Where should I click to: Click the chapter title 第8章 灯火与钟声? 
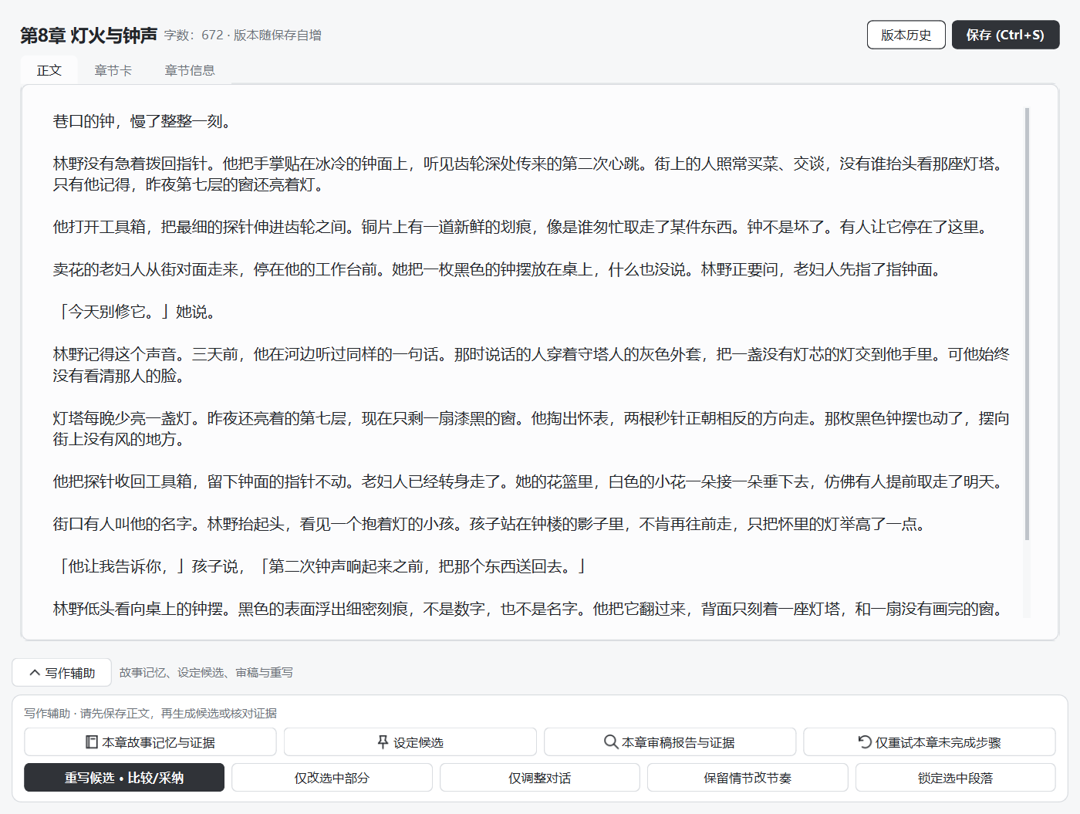(x=89, y=35)
